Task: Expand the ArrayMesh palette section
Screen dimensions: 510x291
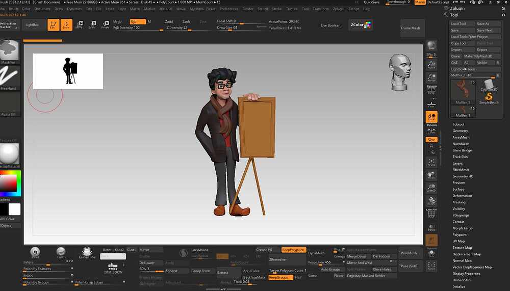Action: [x=461, y=137]
